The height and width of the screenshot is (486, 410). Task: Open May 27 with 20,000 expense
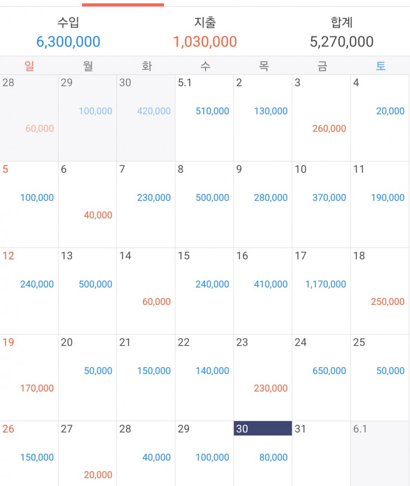[x=87, y=454]
